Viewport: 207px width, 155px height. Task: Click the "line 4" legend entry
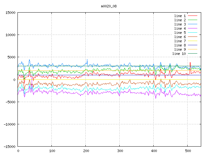click(x=180, y=28)
